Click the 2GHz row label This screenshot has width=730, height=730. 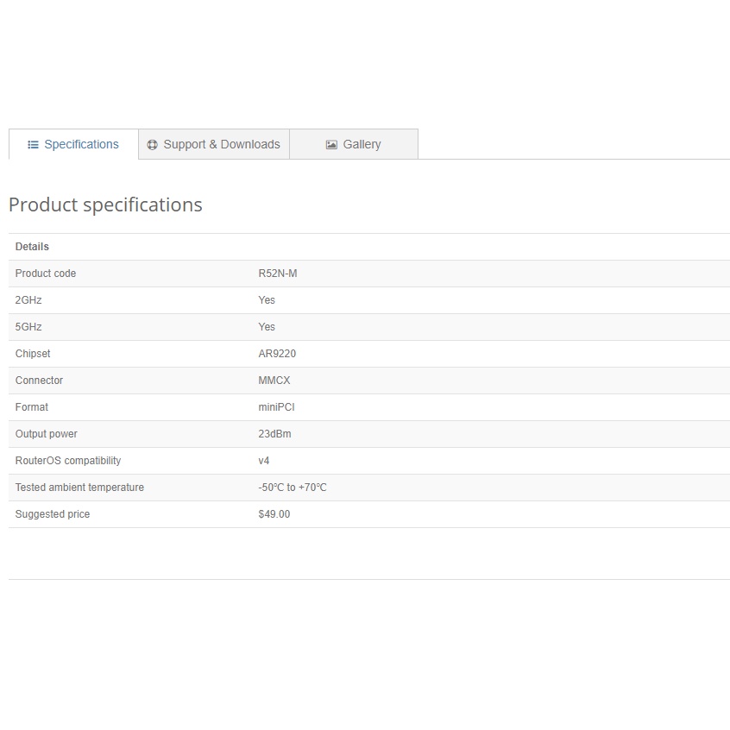28,300
